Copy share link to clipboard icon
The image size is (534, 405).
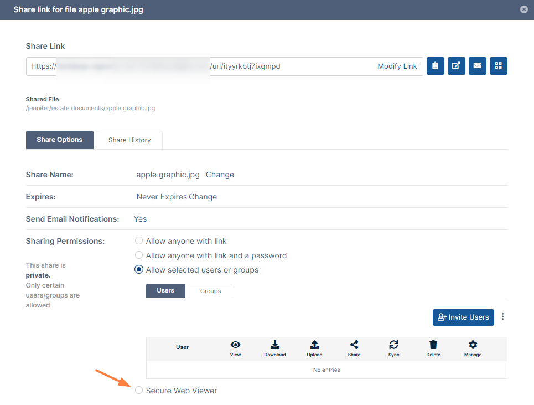tap(435, 66)
